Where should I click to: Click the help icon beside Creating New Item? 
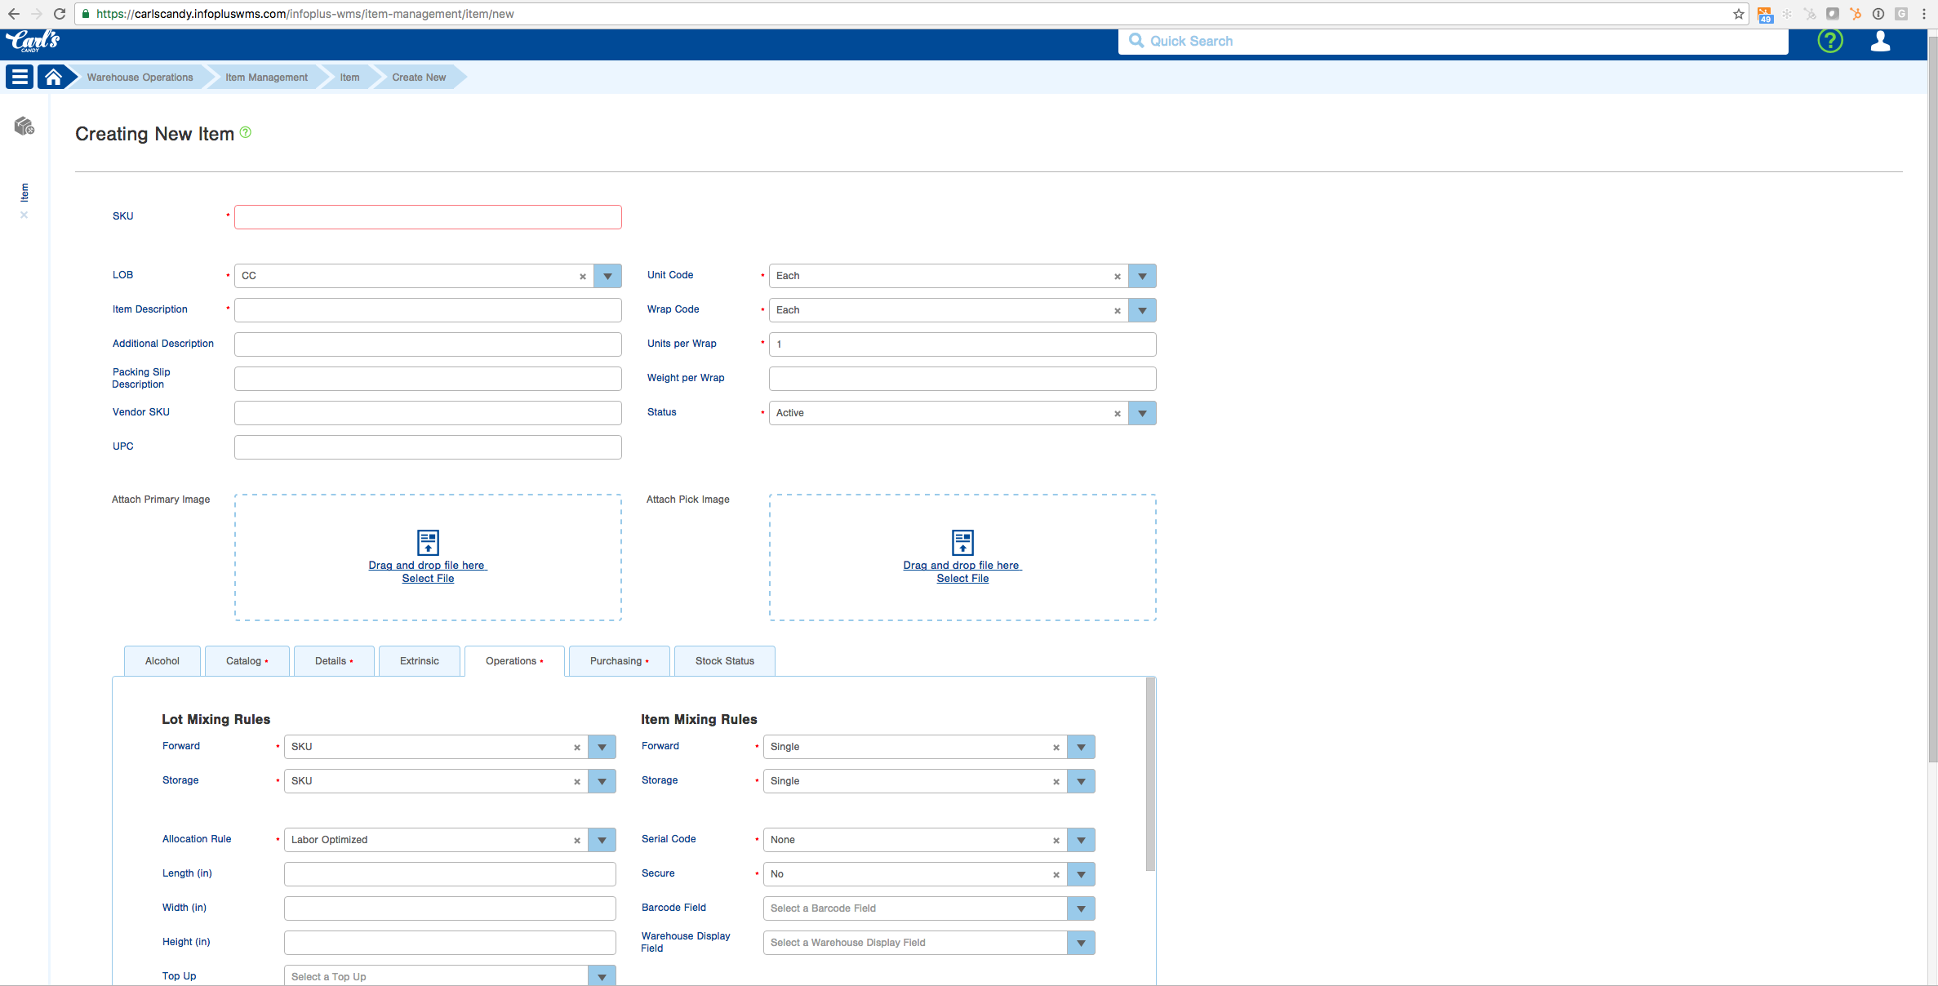[246, 132]
